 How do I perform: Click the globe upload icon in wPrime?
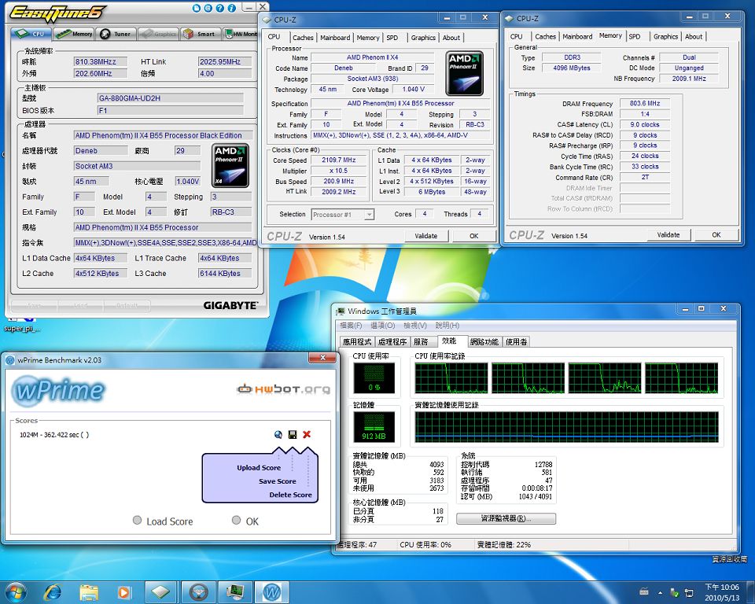pyautogui.click(x=278, y=435)
